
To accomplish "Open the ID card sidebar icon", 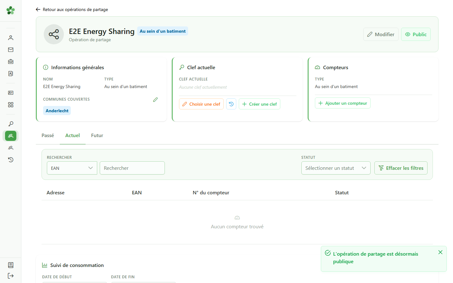I will point(11,93).
